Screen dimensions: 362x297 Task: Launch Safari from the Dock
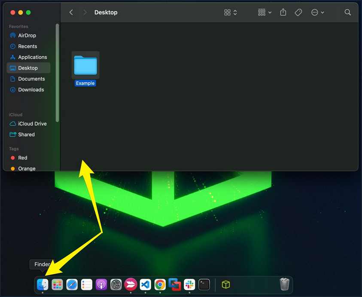[x=72, y=285]
